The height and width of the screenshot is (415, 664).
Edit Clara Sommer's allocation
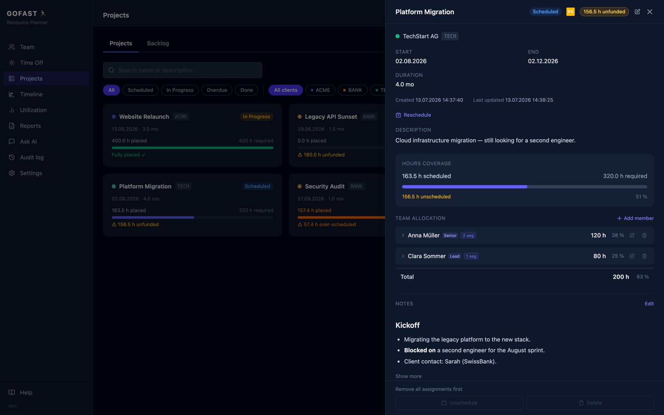tap(632, 256)
